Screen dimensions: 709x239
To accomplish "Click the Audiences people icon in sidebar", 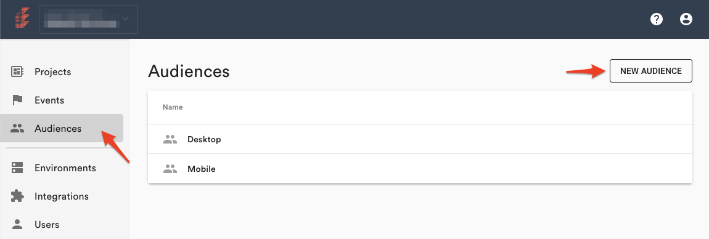I will point(17,128).
